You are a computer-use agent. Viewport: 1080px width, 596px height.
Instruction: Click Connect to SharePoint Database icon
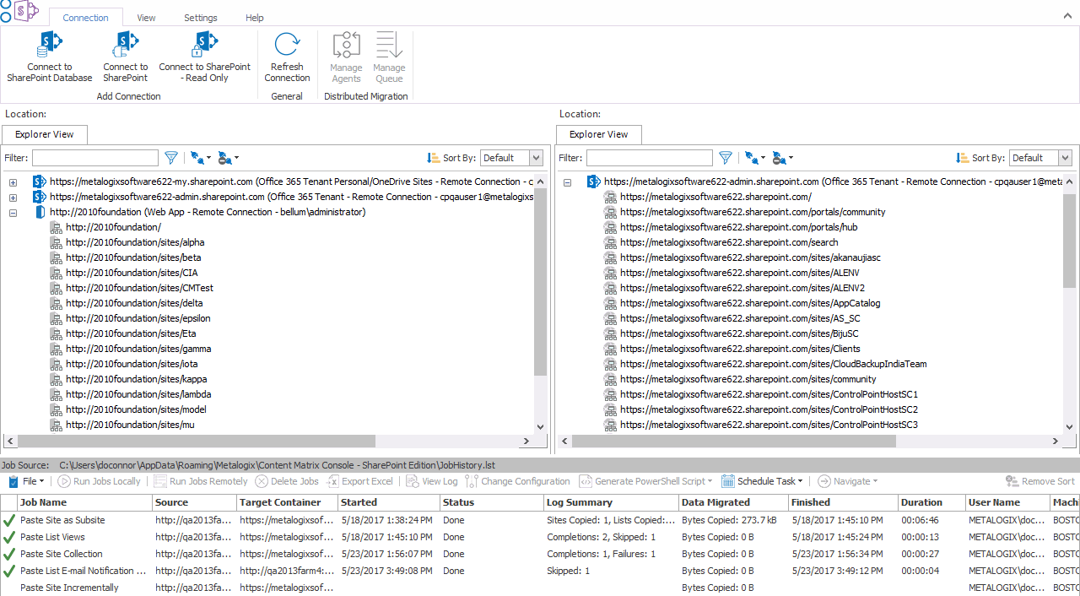(x=49, y=46)
